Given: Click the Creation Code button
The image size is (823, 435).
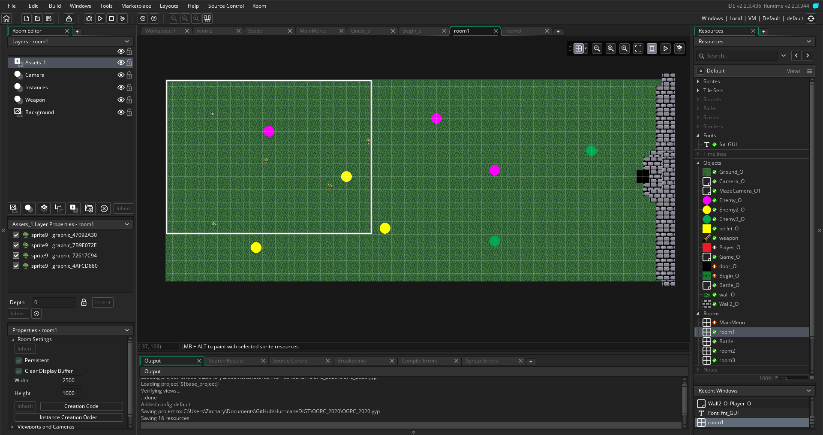Looking at the screenshot, I should 81,406.
